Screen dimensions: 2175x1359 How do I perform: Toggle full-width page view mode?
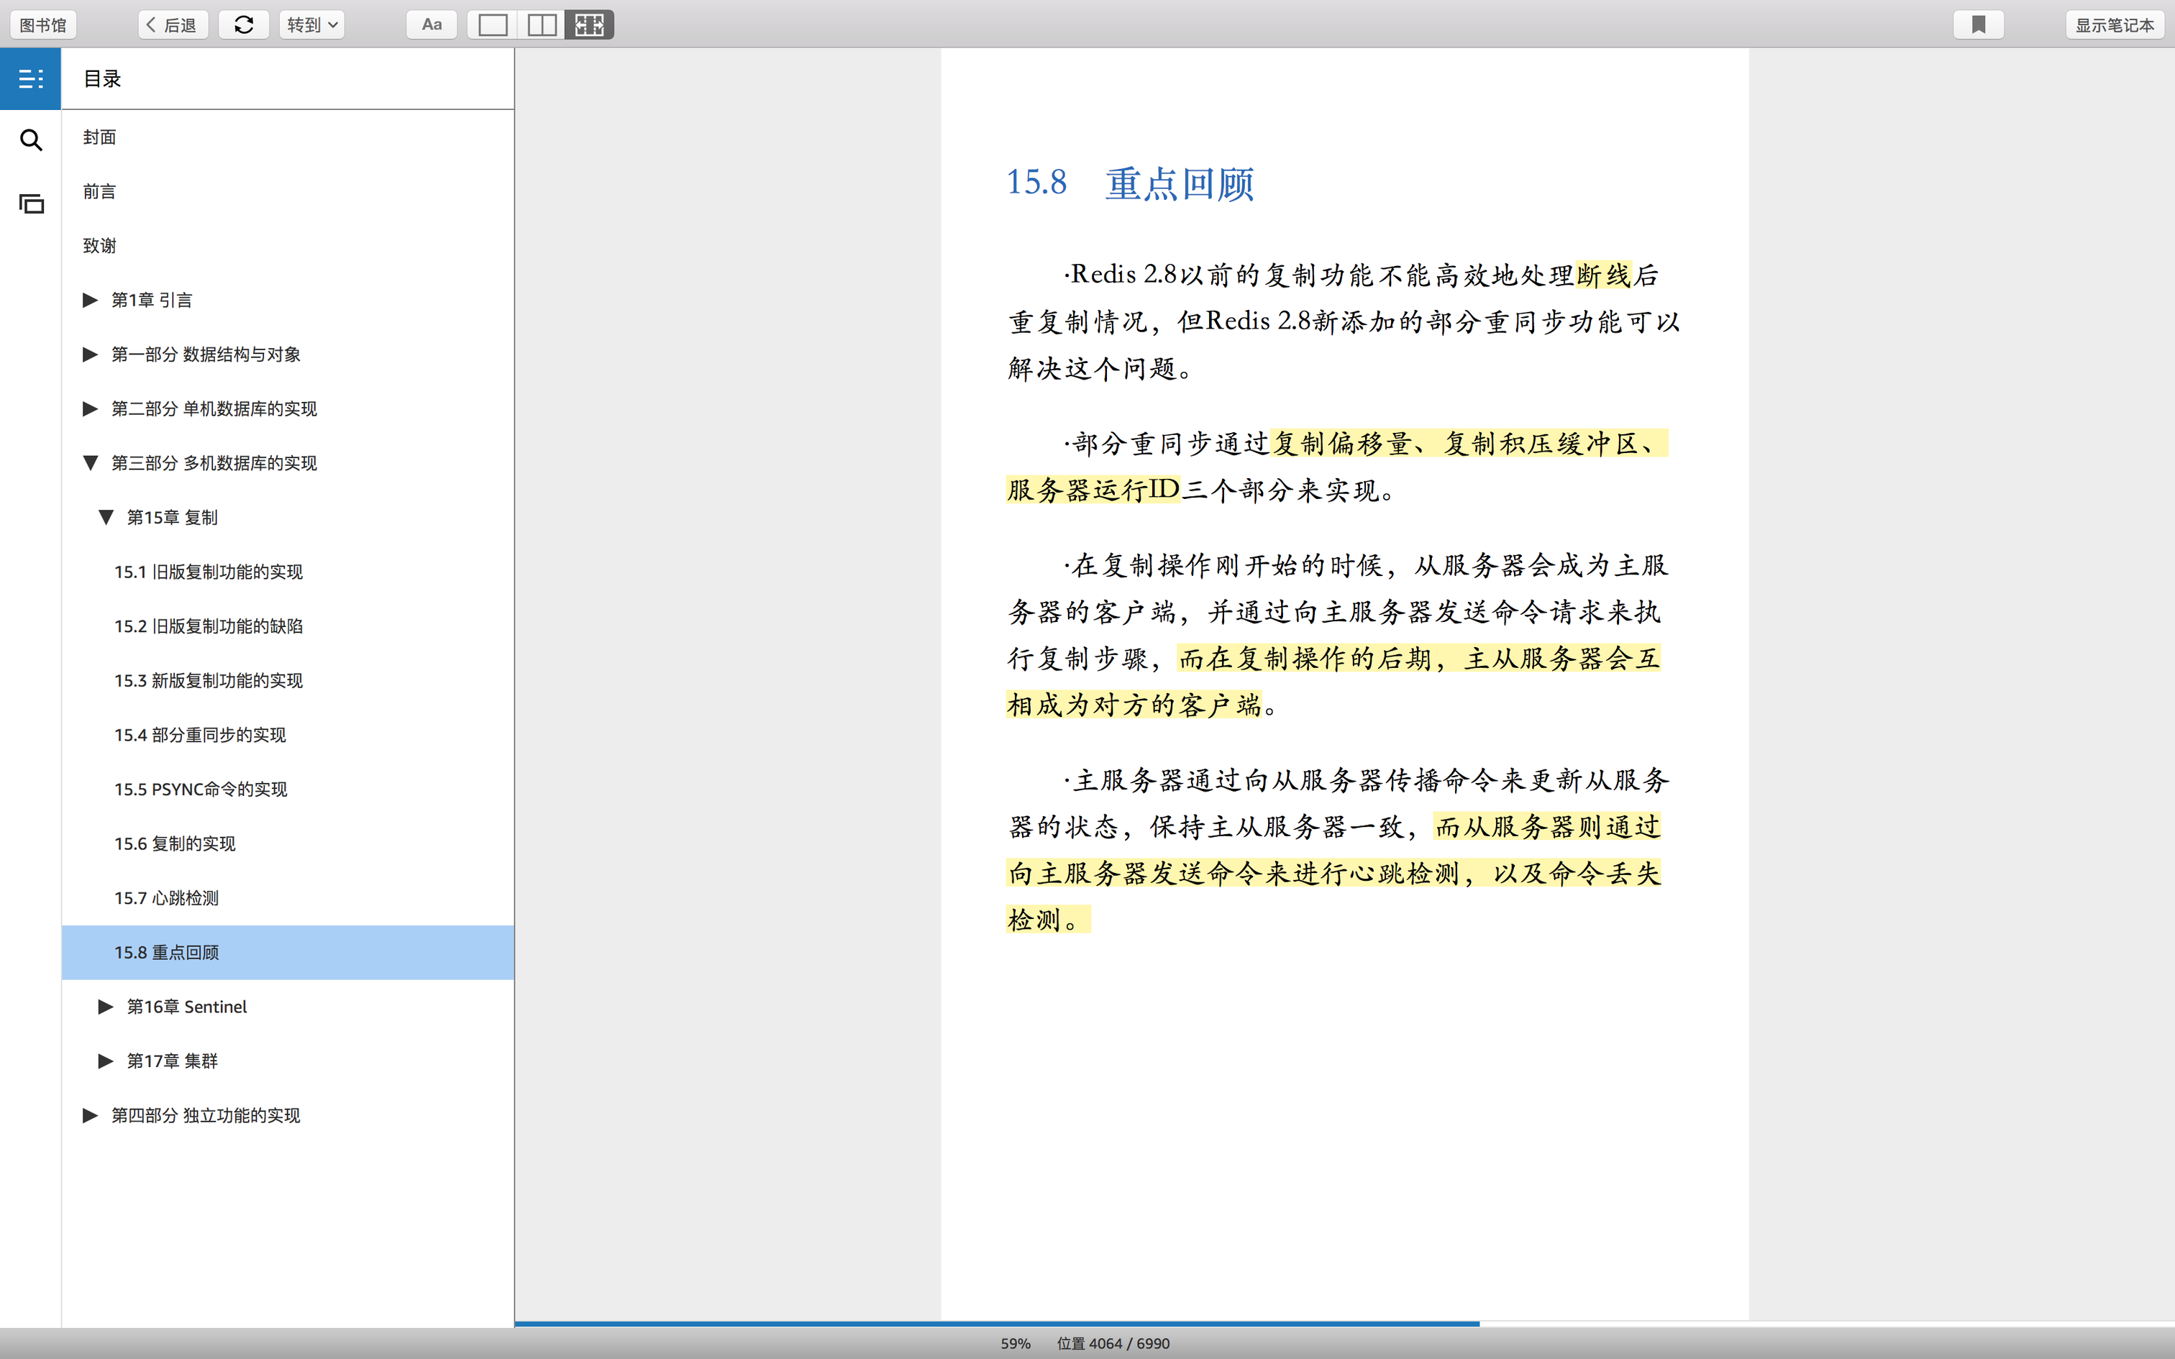pos(590,25)
